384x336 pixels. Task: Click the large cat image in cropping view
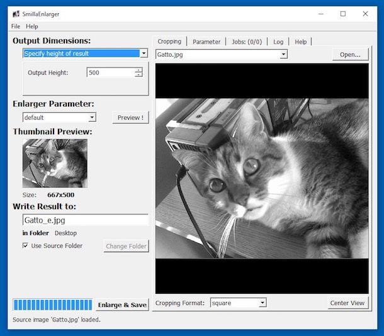[262, 178]
